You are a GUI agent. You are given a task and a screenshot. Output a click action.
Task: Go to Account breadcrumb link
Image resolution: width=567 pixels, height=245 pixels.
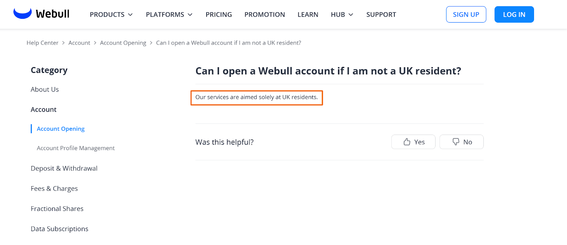pyautogui.click(x=79, y=43)
